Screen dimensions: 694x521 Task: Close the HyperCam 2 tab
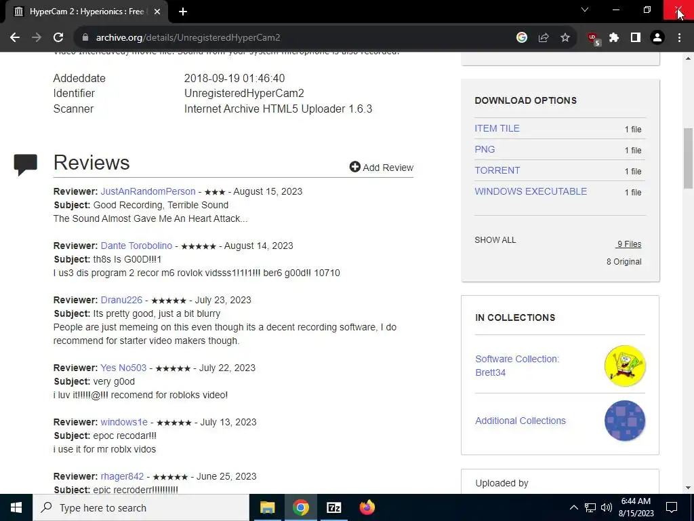pyautogui.click(x=157, y=12)
